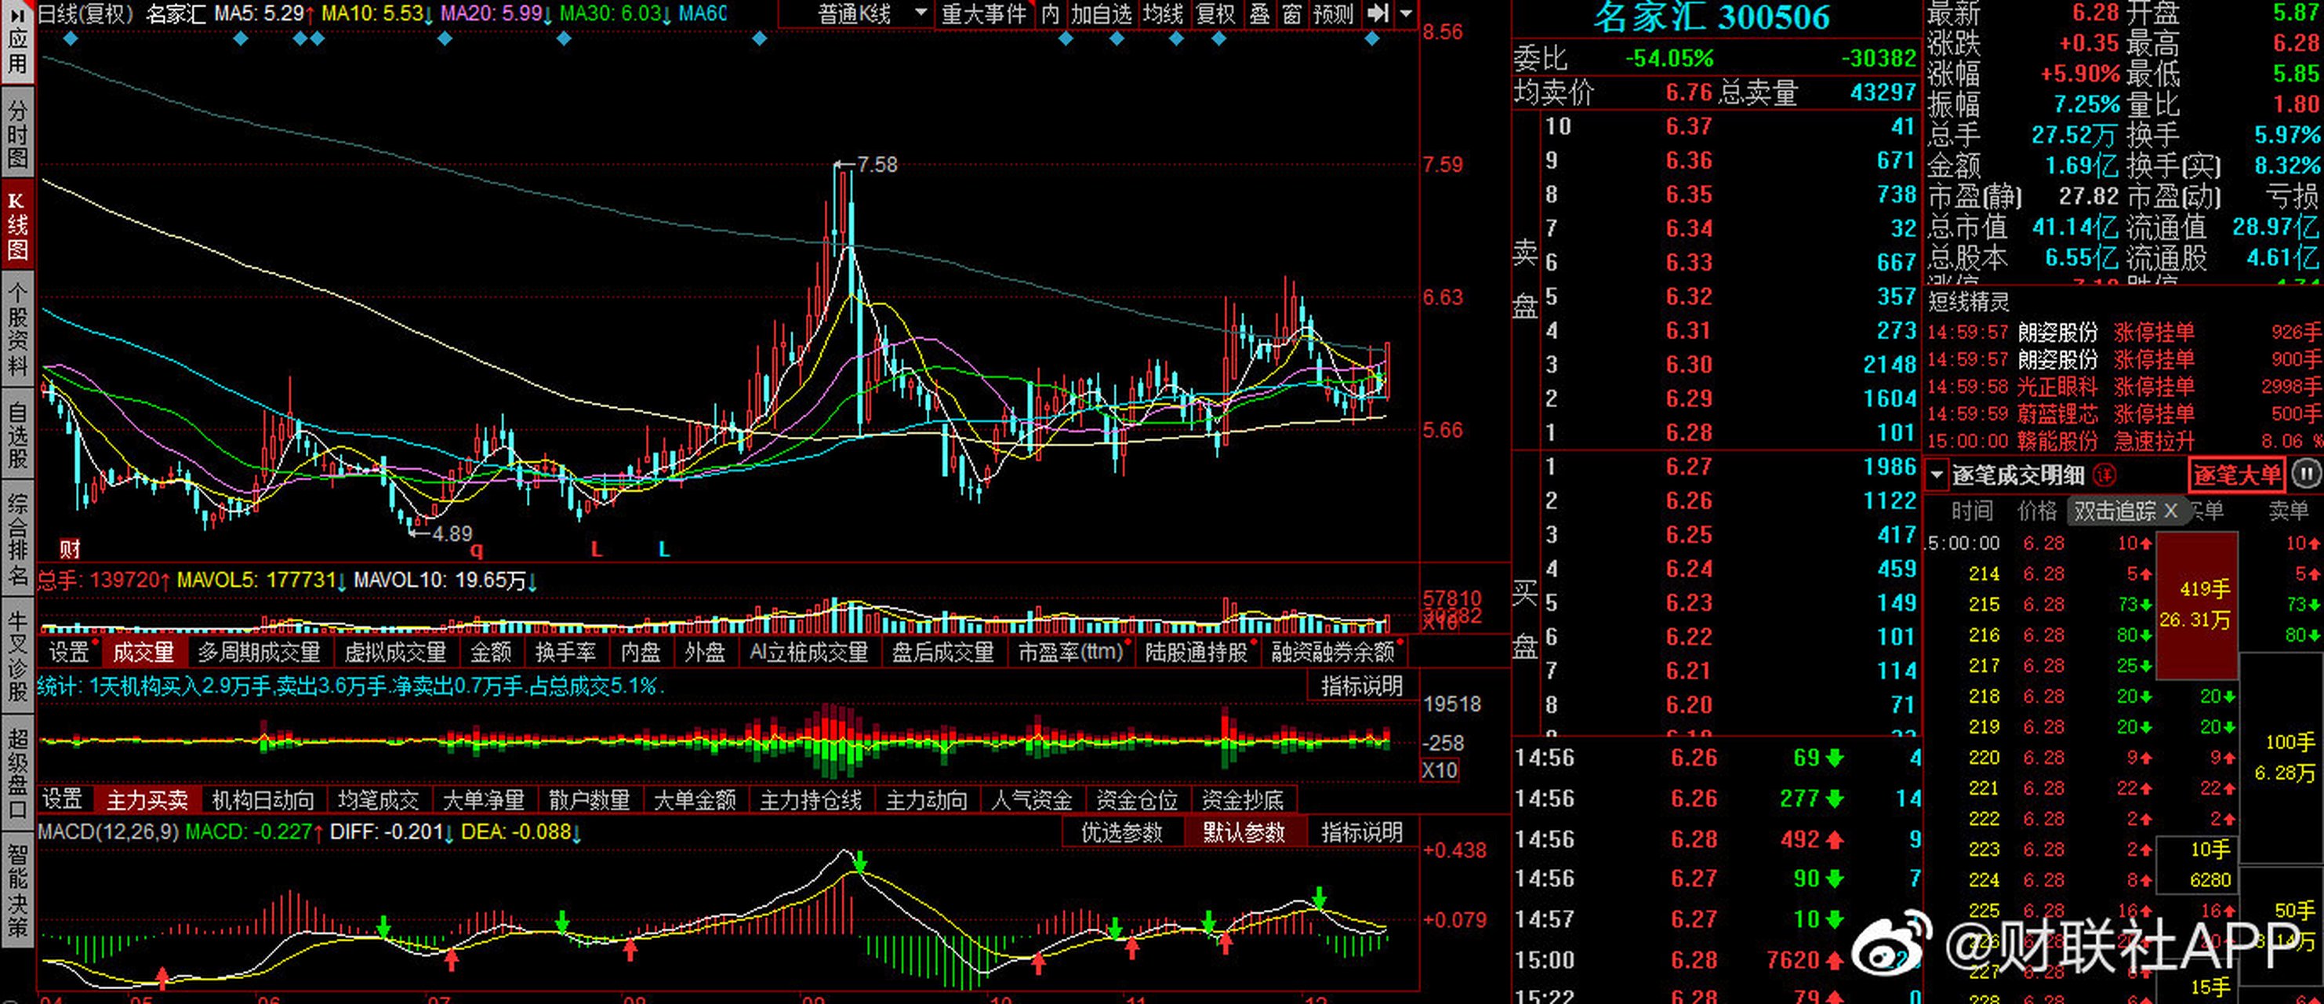
Task: Click the 逐笔大单 button
Action: click(x=2236, y=475)
